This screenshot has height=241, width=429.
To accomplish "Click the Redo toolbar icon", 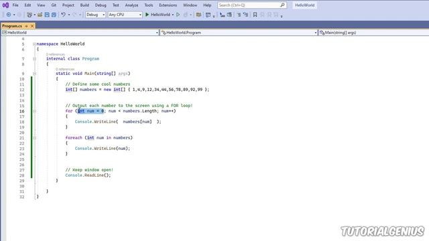I will [x=74, y=15].
